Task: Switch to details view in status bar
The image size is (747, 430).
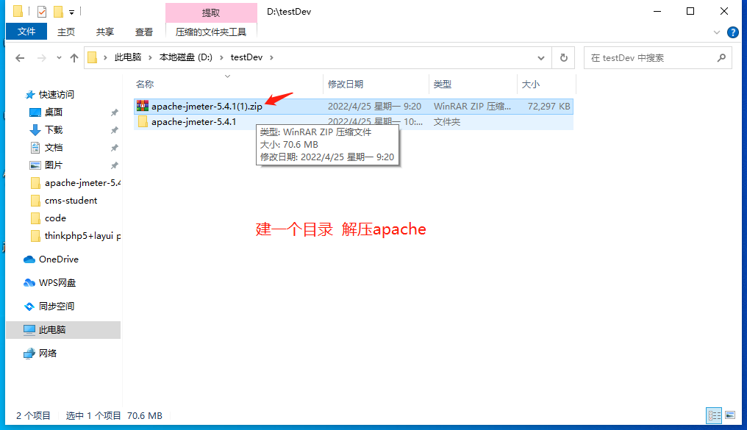Action: coord(714,415)
